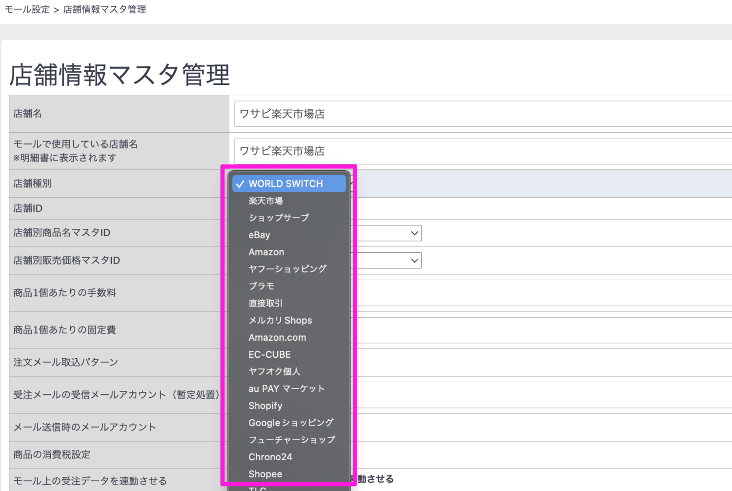This screenshot has height=491, width=732.
Task: Select ブラモ in the list
Action: 289,286
